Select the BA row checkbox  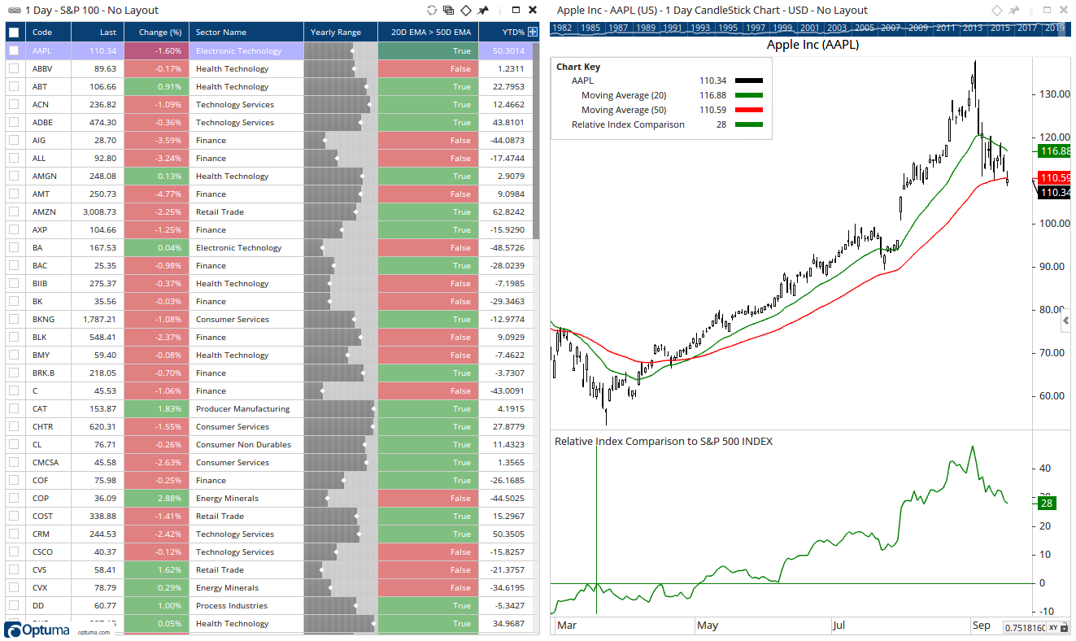[x=14, y=247]
